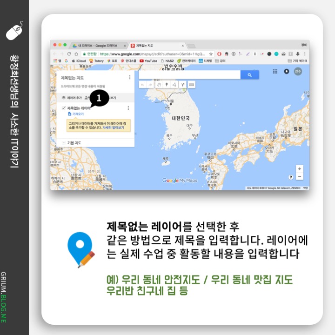Switch to the 내 드라이브 browser tab

(x=98, y=46)
